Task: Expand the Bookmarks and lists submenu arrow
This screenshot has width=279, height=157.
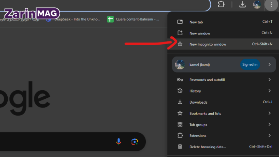Action: tap(270, 113)
